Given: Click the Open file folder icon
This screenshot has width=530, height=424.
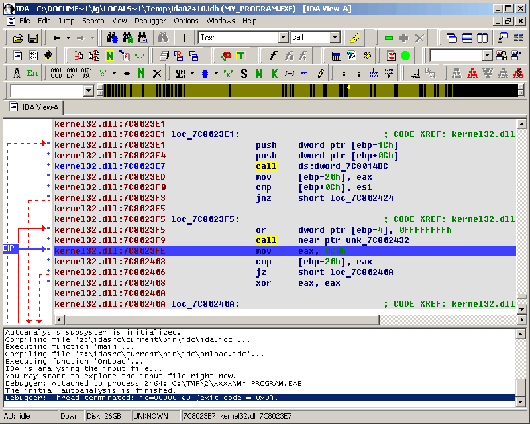Looking at the screenshot, I should (18, 38).
